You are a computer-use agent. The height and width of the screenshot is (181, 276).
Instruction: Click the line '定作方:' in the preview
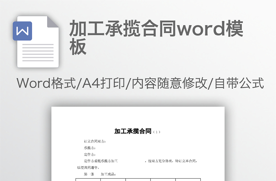[90, 155]
